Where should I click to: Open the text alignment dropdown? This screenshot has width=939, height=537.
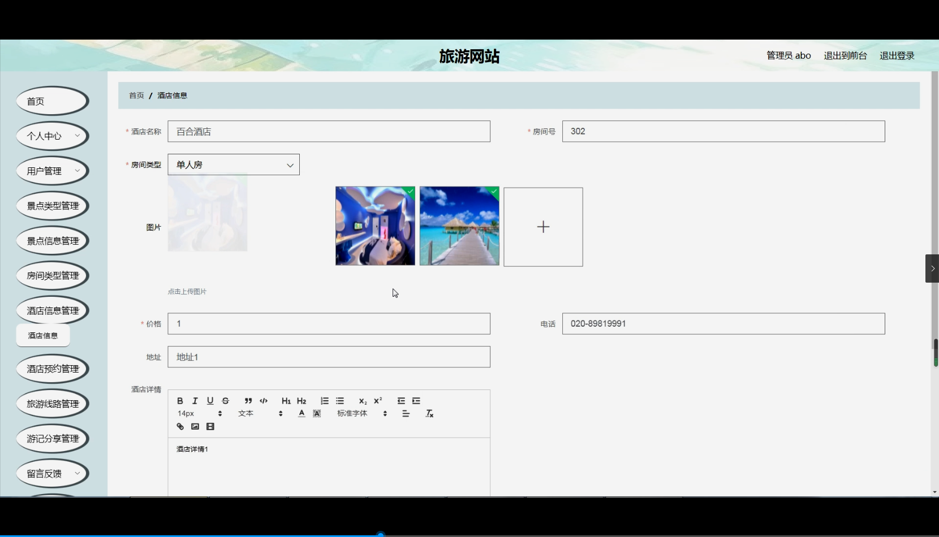(x=406, y=414)
